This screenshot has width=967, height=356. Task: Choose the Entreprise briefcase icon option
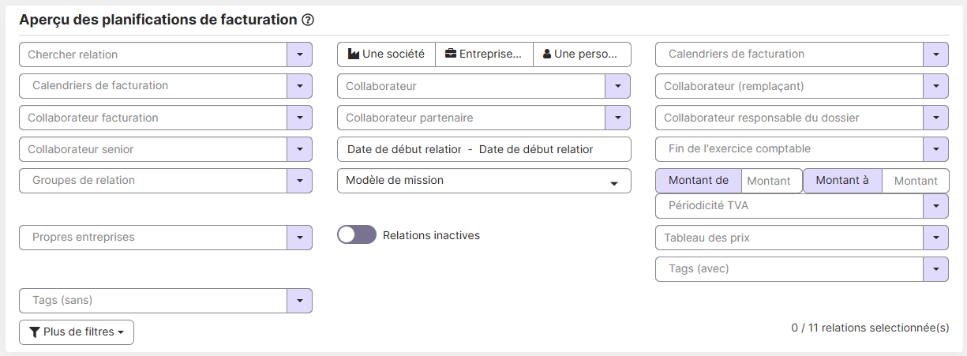[451, 54]
